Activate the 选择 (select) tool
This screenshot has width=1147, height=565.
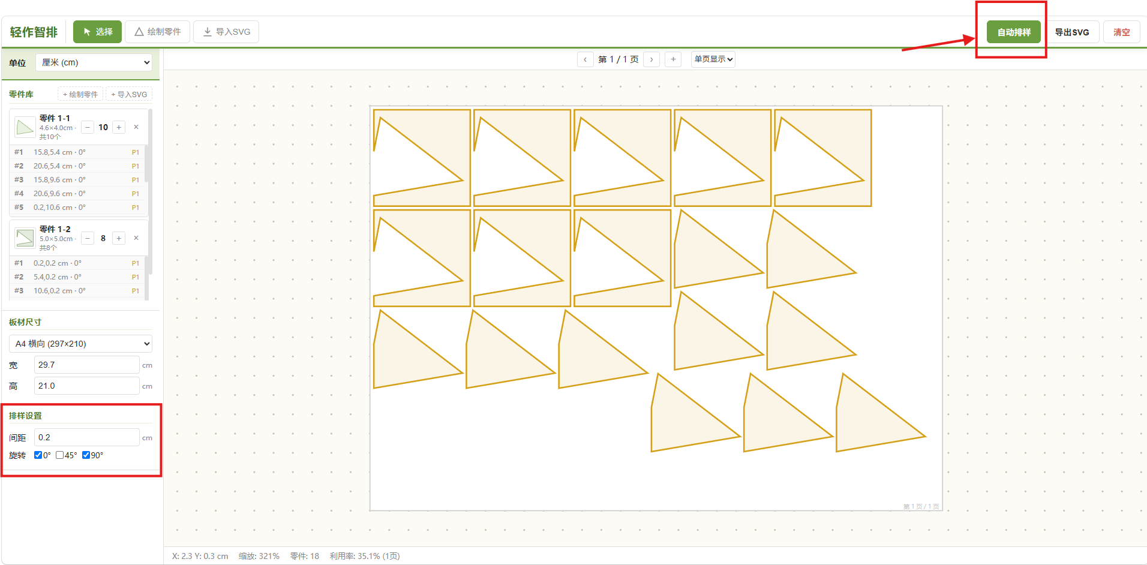pyautogui.click(x=97, y=32)
